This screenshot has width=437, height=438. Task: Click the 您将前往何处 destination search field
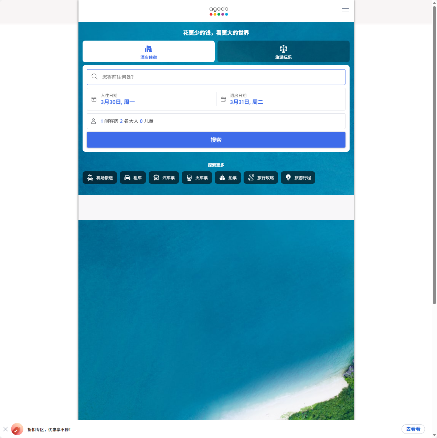(x=220, y=77)
